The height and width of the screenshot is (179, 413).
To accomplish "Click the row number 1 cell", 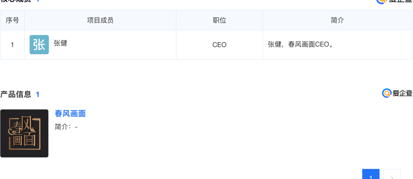I will (12, 45).
